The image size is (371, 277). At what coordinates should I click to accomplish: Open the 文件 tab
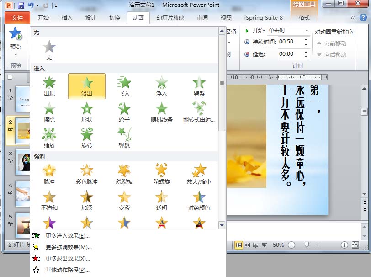(17, 18)
